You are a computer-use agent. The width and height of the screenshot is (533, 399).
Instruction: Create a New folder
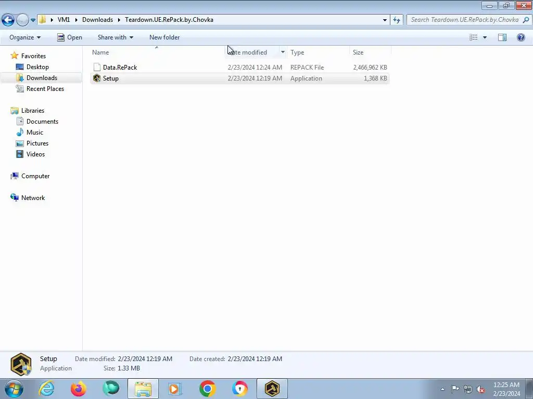pyautogui.click(x=164, y=37)
